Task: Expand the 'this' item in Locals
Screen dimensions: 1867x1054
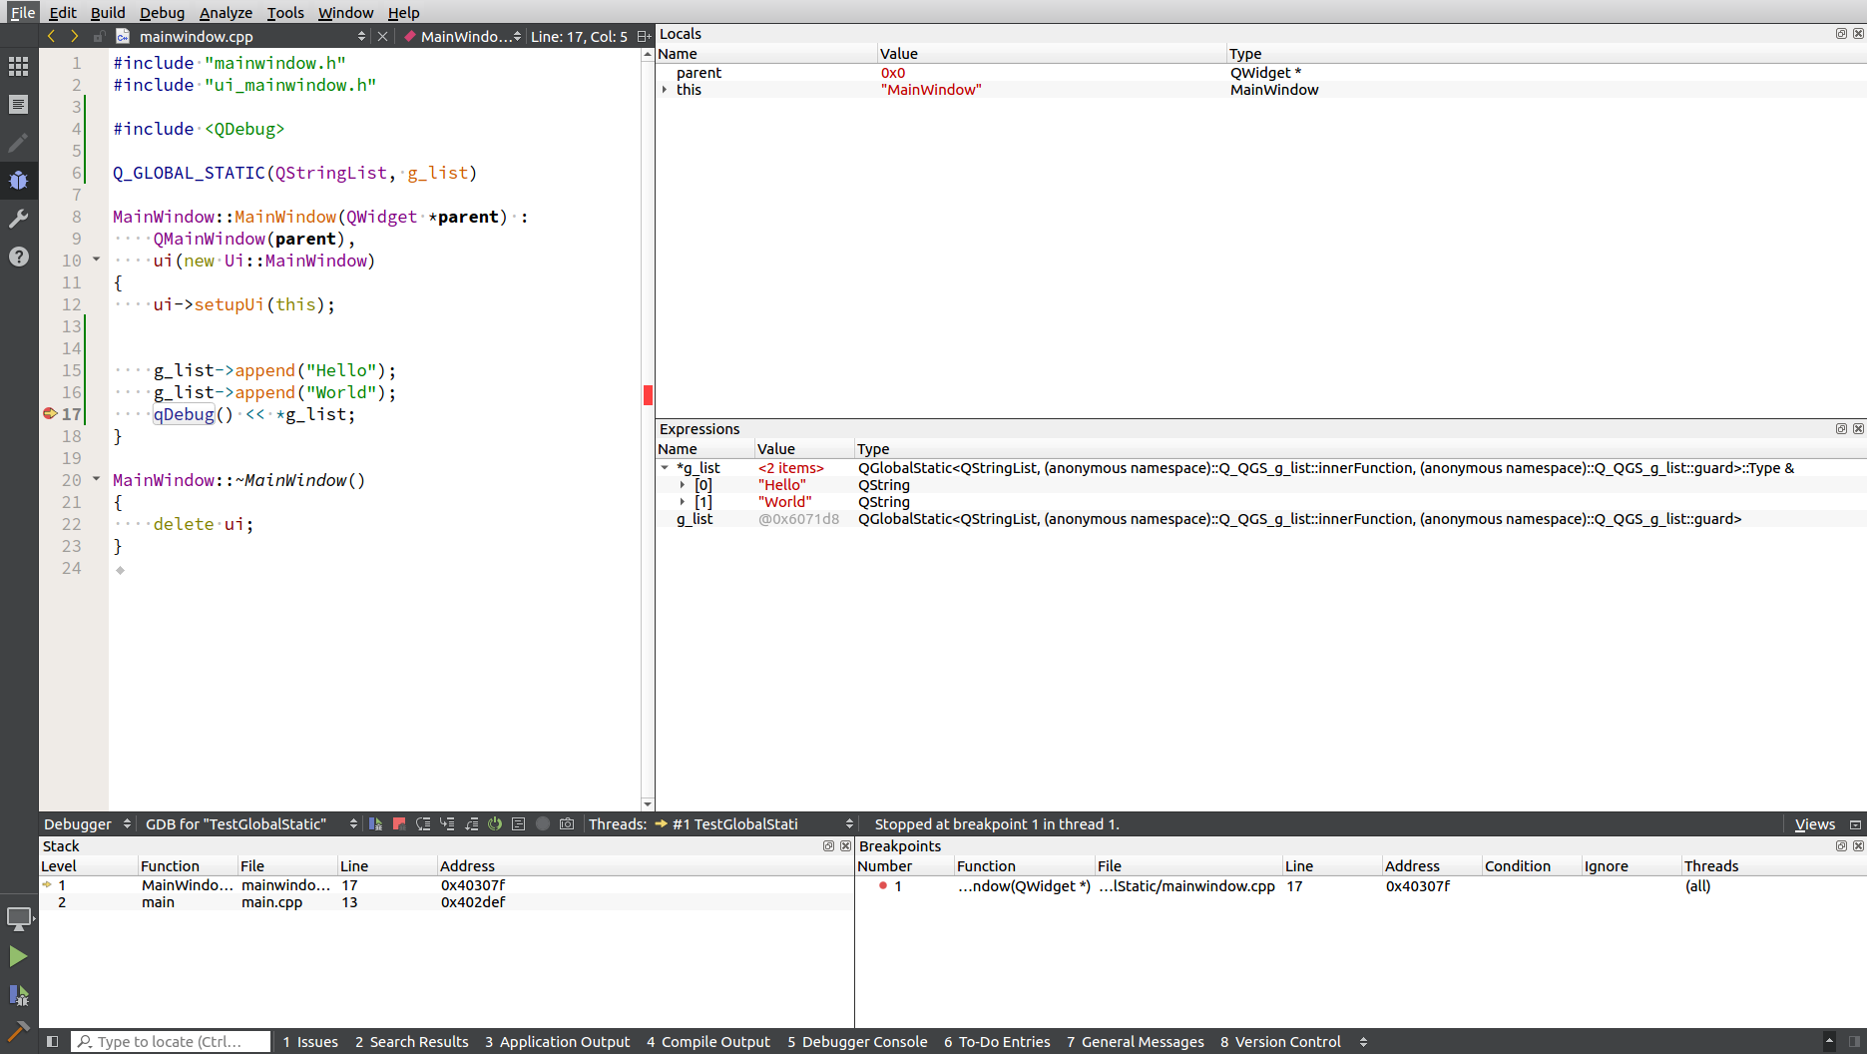Action: click(x=665, y=90)
